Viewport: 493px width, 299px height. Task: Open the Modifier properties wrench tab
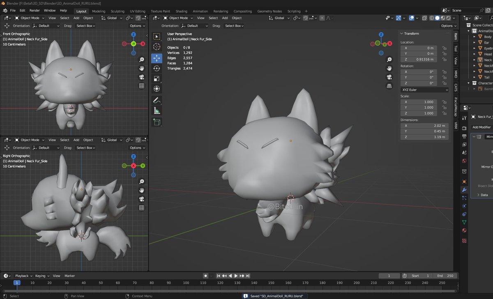pyautogui.click(x=464, y=190)
